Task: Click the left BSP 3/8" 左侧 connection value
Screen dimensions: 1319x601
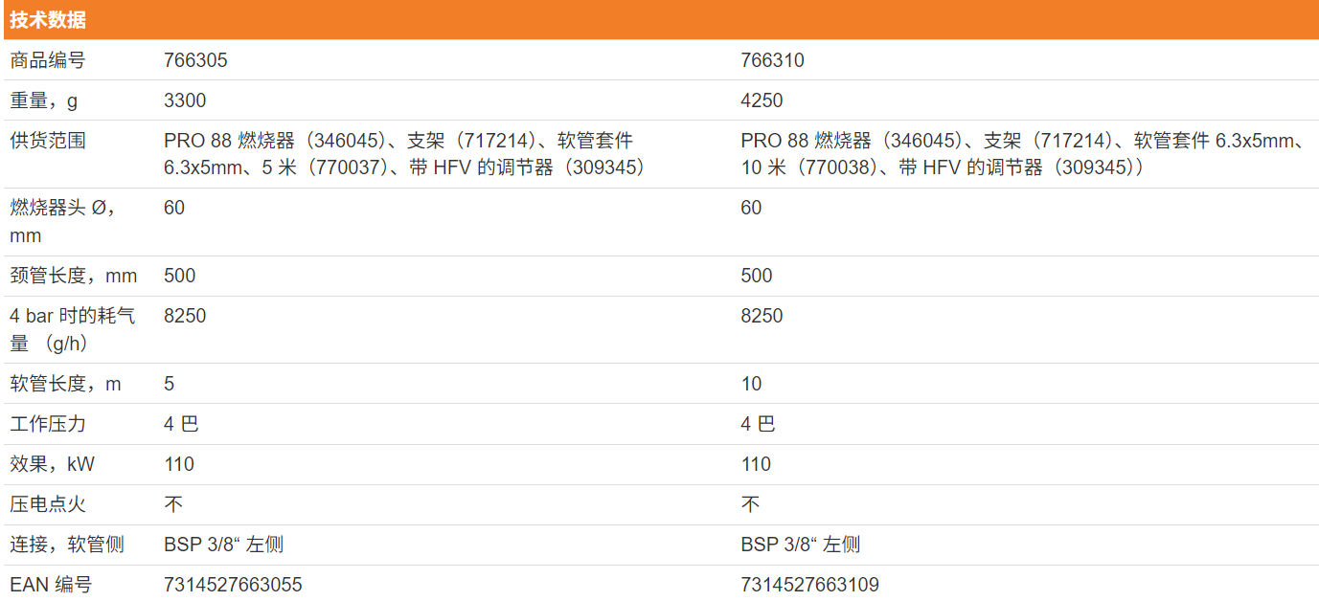Action: click(223, 545)
